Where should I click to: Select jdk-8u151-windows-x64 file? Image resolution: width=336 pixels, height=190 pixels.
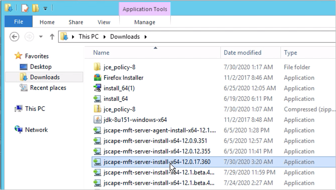[135, 120]
